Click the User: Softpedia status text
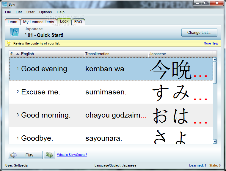 16,166
